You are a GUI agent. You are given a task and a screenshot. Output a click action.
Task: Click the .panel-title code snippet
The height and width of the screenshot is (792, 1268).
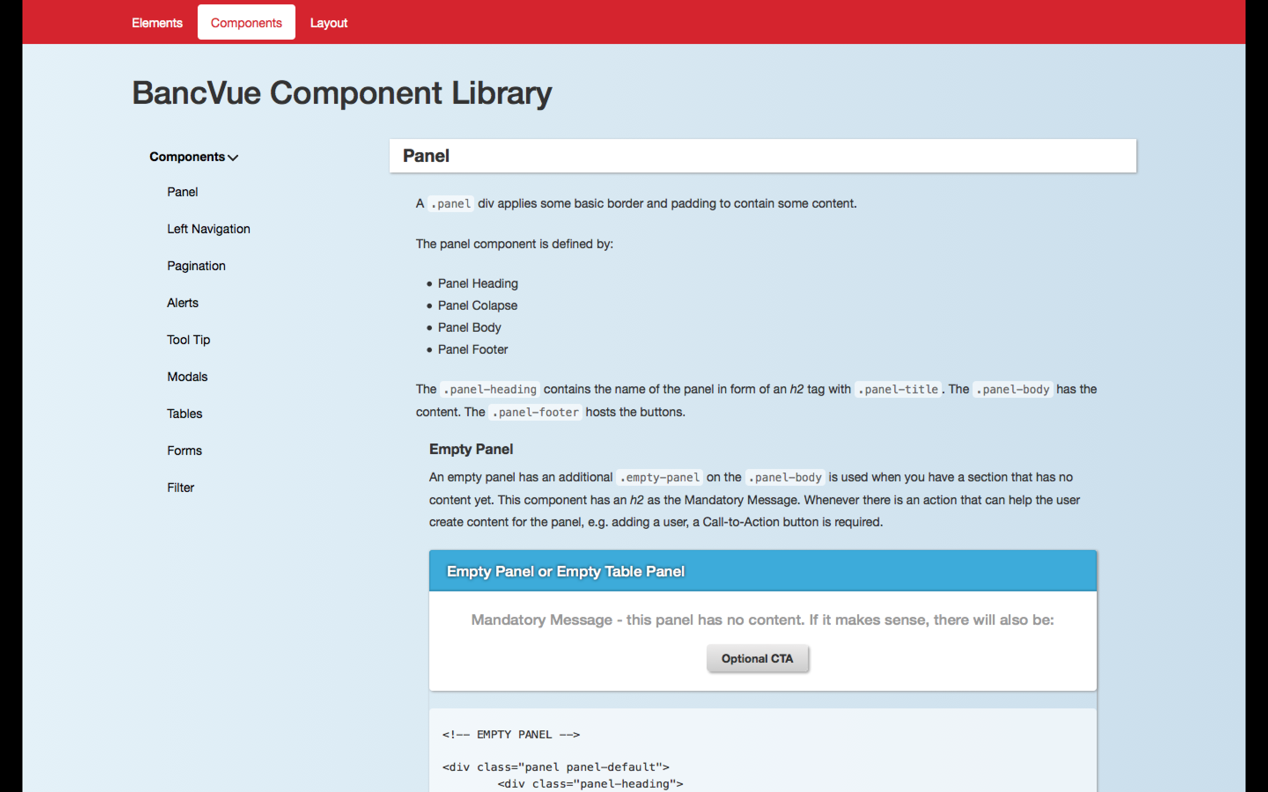coord(898,389)
